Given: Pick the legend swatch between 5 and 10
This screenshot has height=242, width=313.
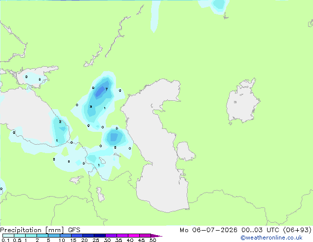Looking at the screenshot, I should tap(54, 236).
